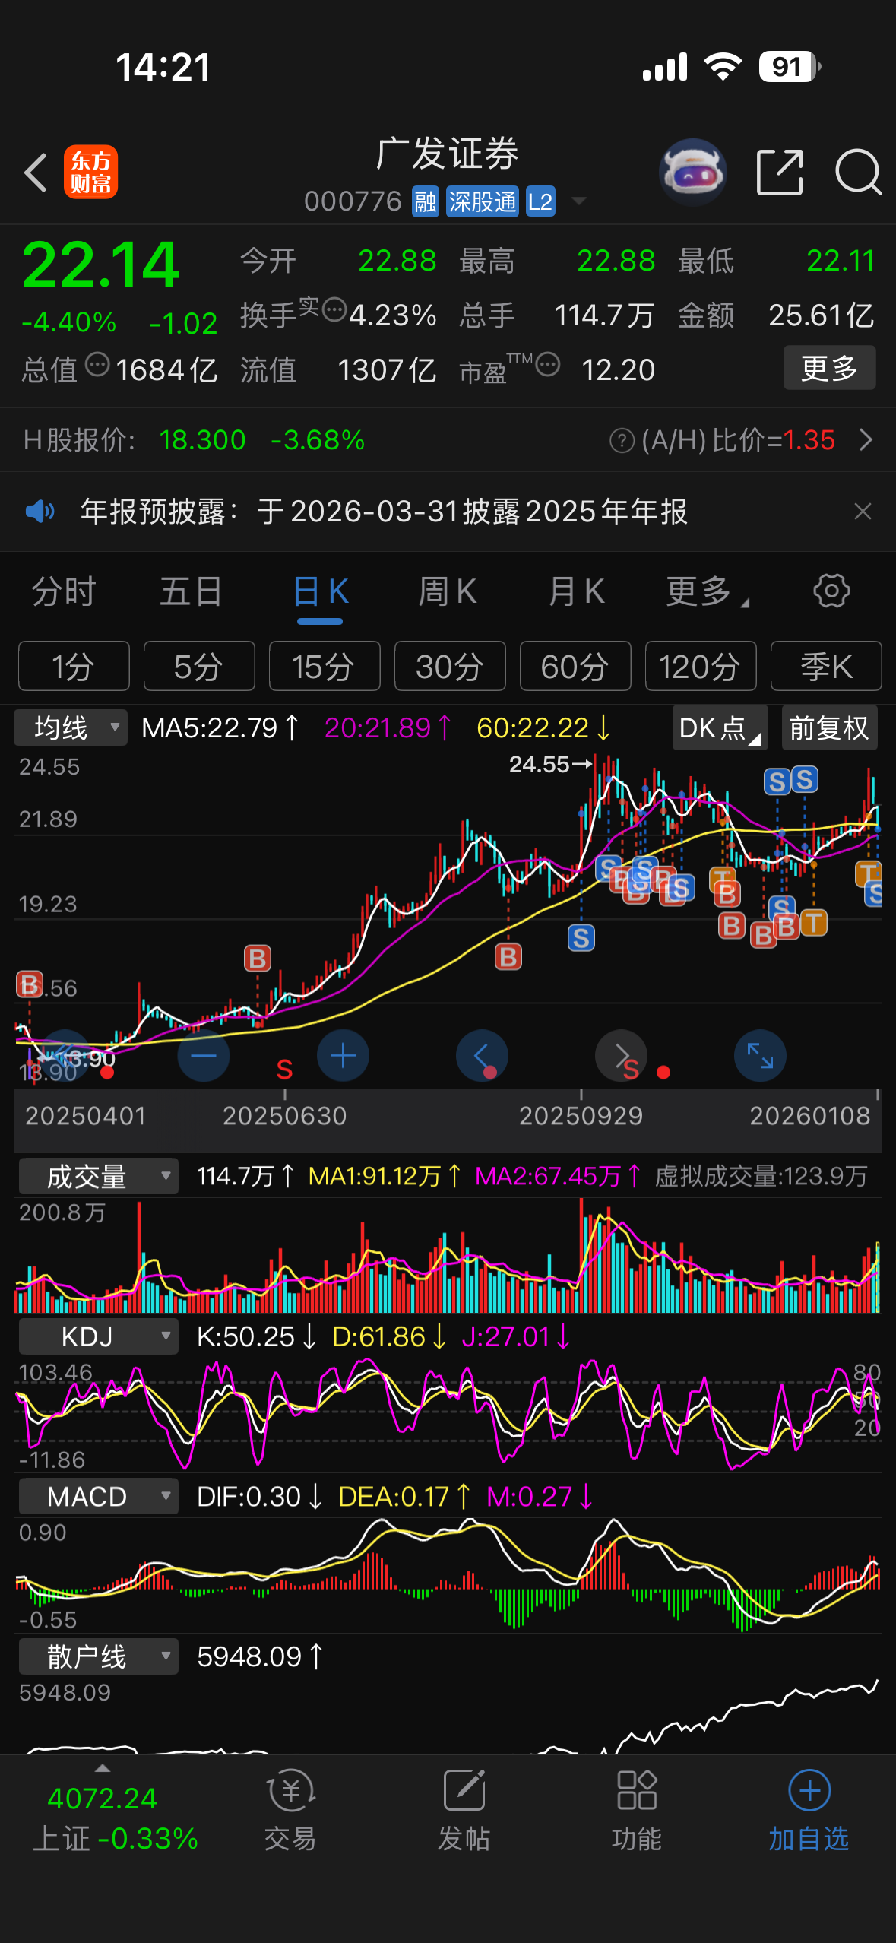Tap the B marker near 20250630
Viewport: 896px width, 1943px height.
tap(257, 959)
